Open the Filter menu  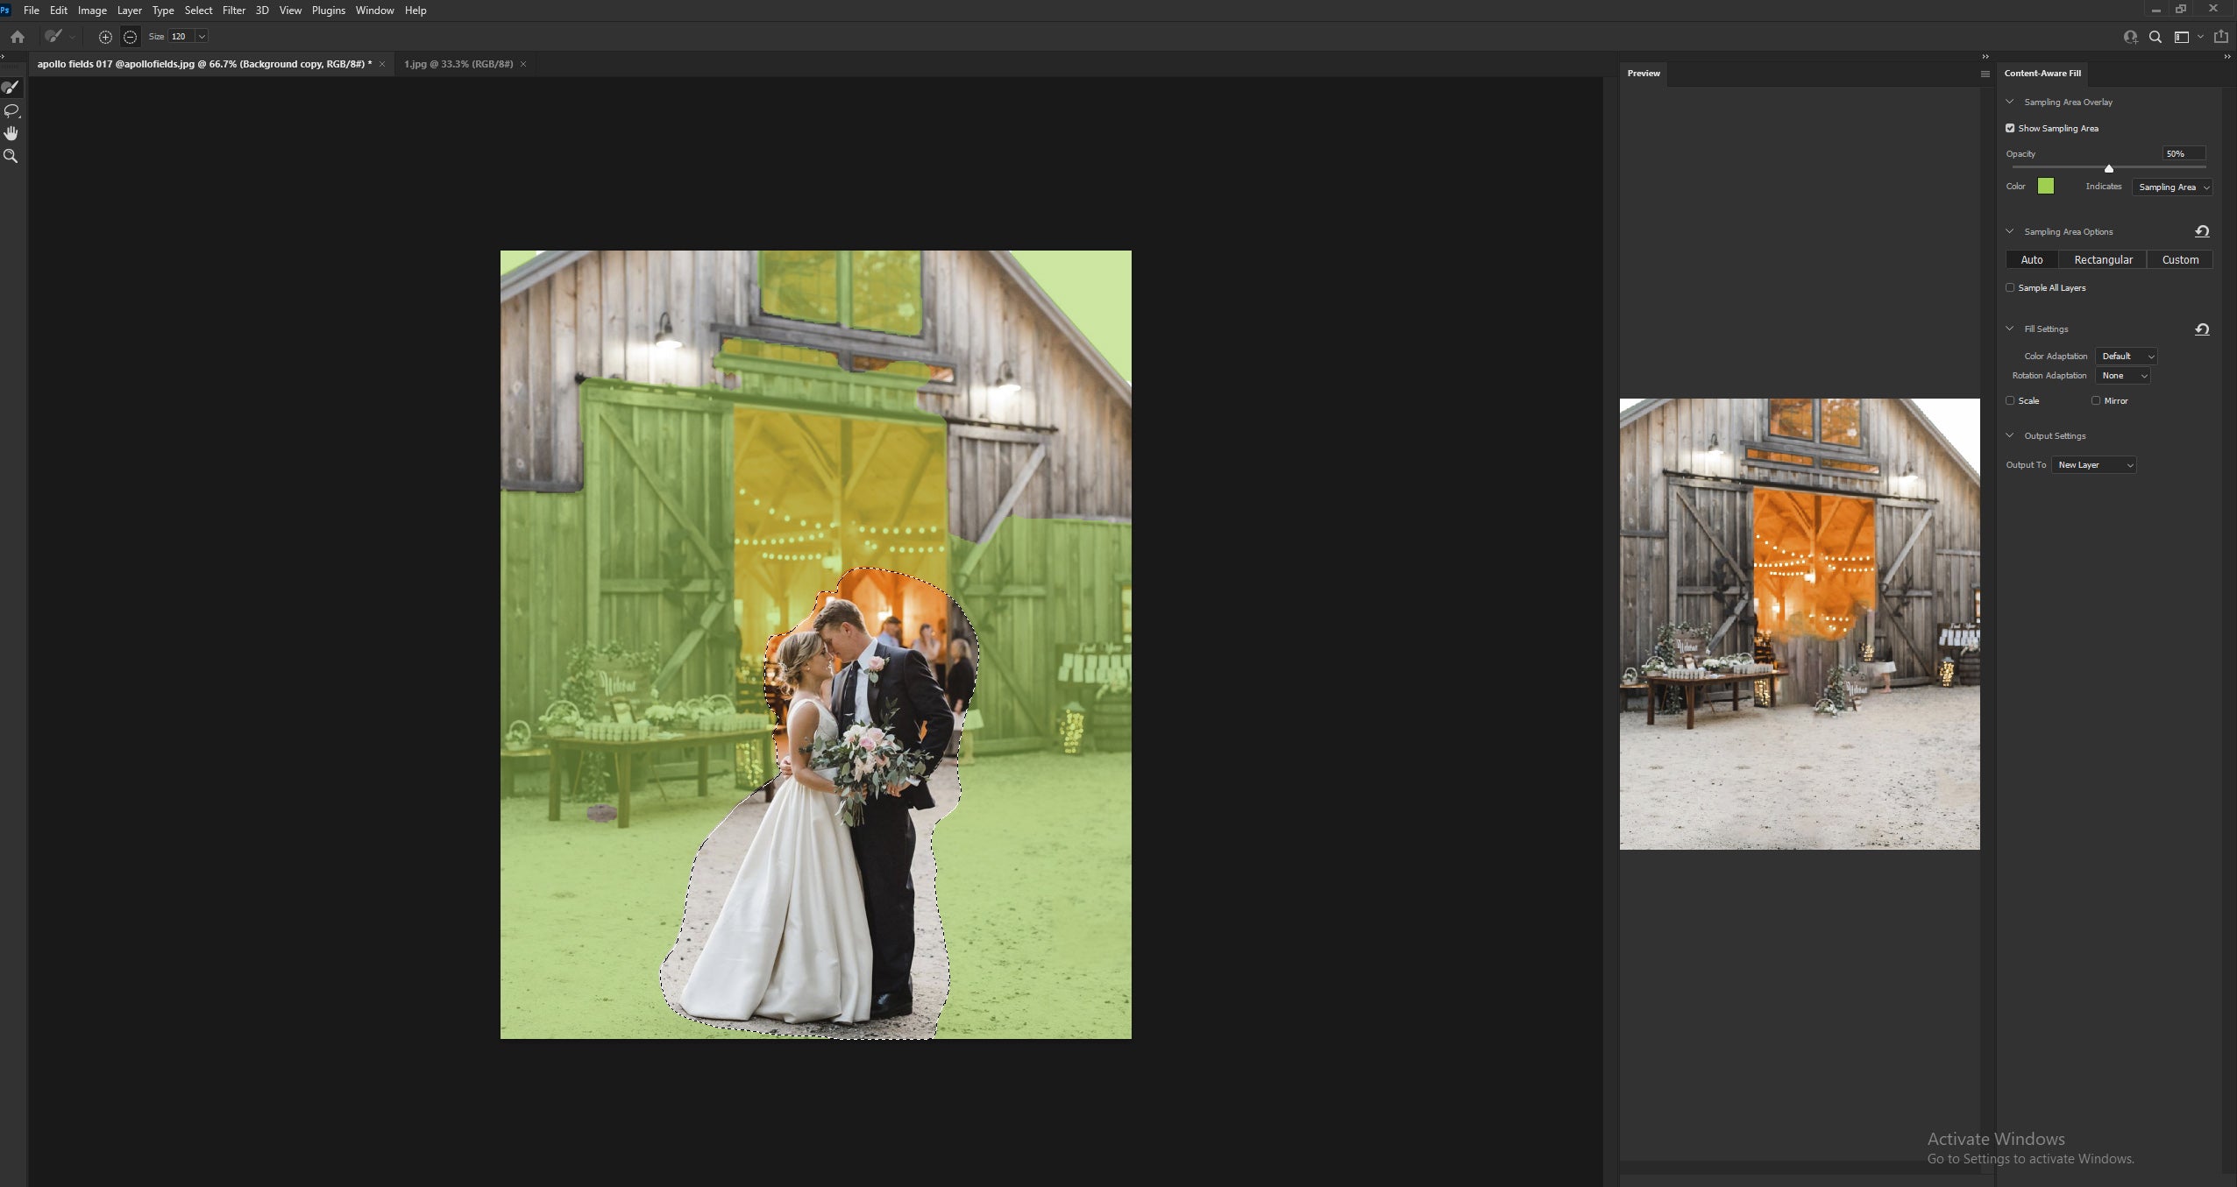[x=232, y=11]
